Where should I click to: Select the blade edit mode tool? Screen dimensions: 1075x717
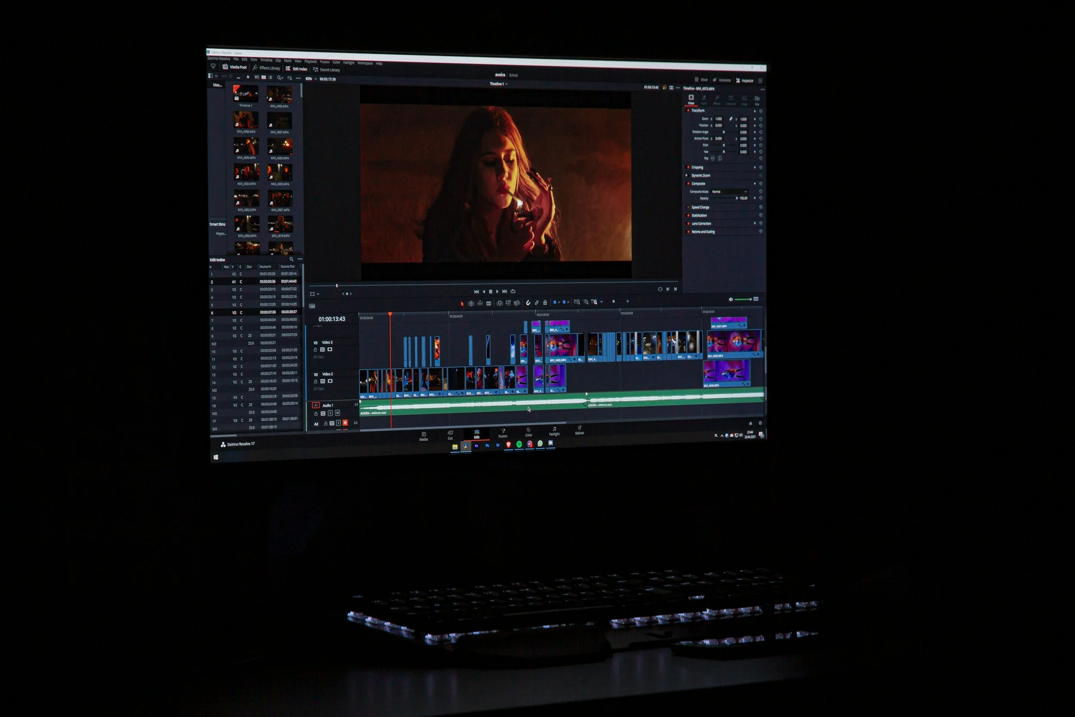[488, 303]
